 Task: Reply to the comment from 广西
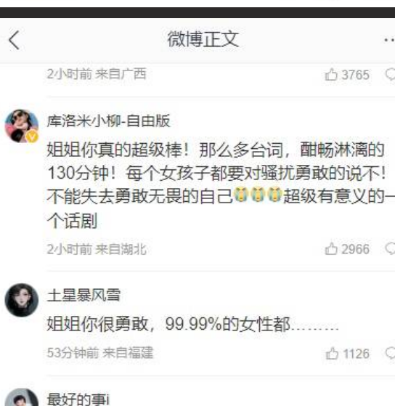(x=390, y=75)
